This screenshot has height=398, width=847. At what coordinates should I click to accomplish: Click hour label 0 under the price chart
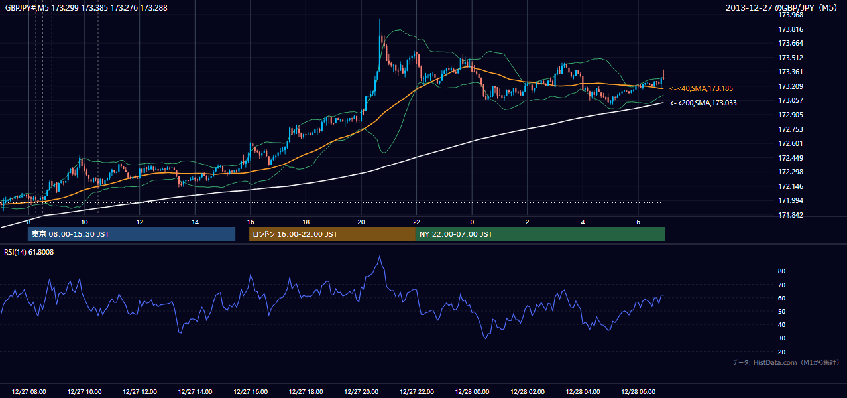click(x=472, y=222)
